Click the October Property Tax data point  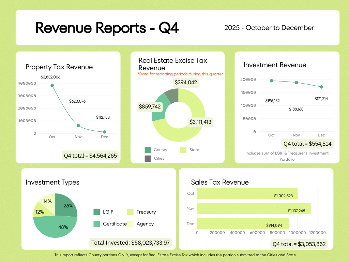[52, 85]
